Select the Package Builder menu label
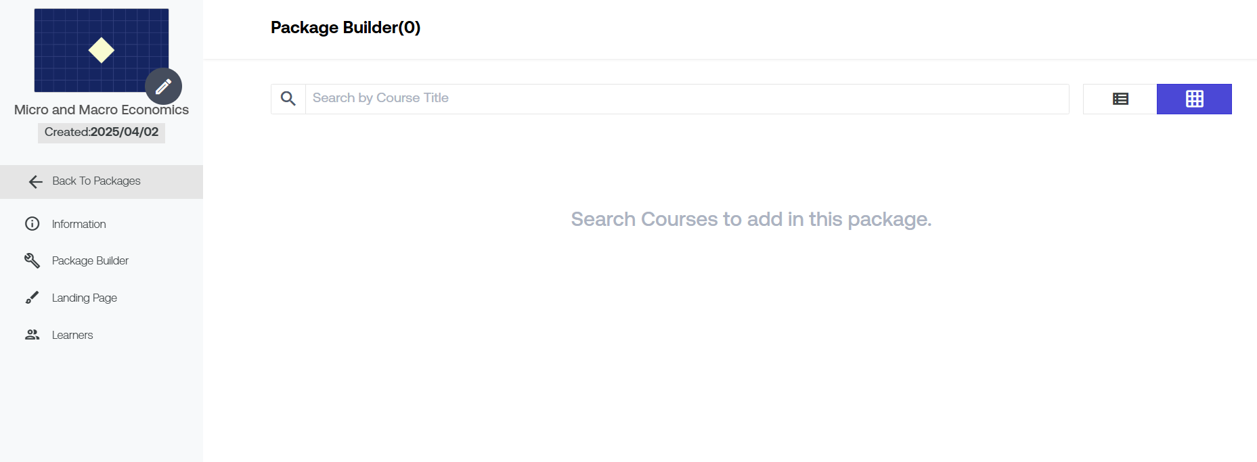The width and height of the screenshot is (1257, 462). pos(90,260)
